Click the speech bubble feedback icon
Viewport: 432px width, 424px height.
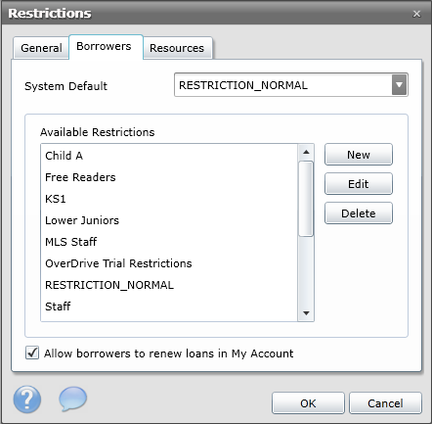(x=72, y=399)
